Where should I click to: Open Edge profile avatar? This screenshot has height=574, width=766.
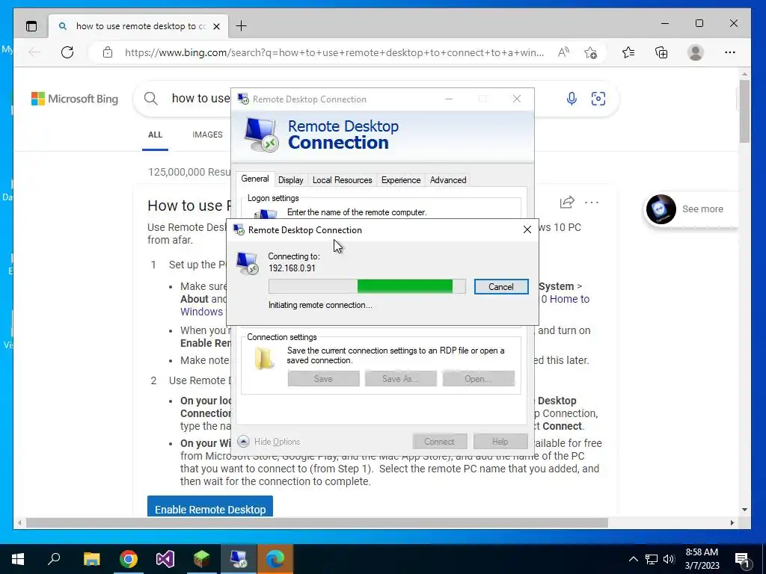click(695, 52)
